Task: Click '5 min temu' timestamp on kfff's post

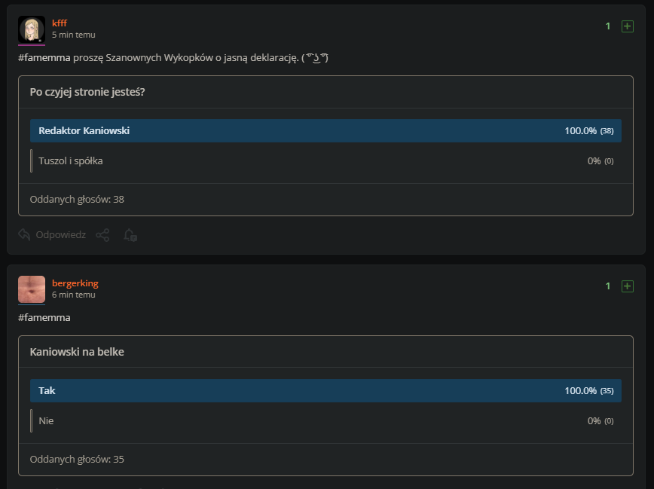Action: coord(74,35)
